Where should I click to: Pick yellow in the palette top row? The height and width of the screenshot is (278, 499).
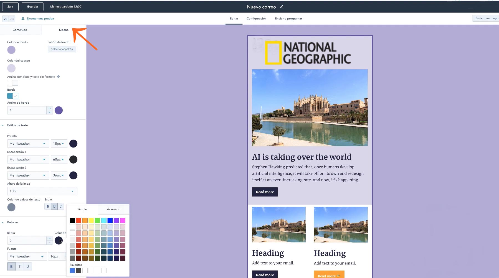click(x=91, y=221)
